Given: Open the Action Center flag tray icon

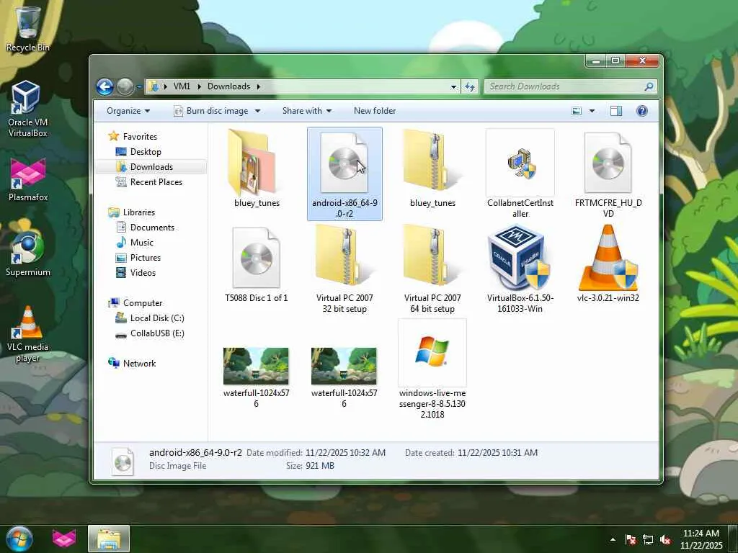Looking at the screenshot, I should 631,540.
